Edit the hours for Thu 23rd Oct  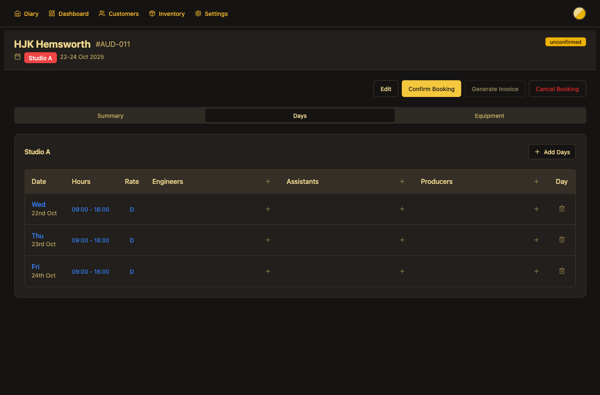(90, 240)
